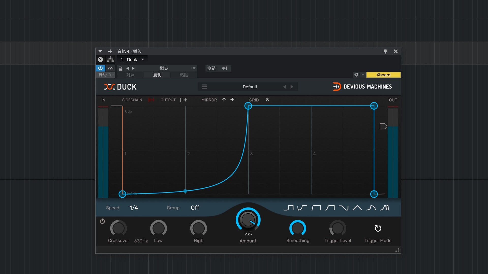Select the bottom-right curve node

(x=374, y=194)
